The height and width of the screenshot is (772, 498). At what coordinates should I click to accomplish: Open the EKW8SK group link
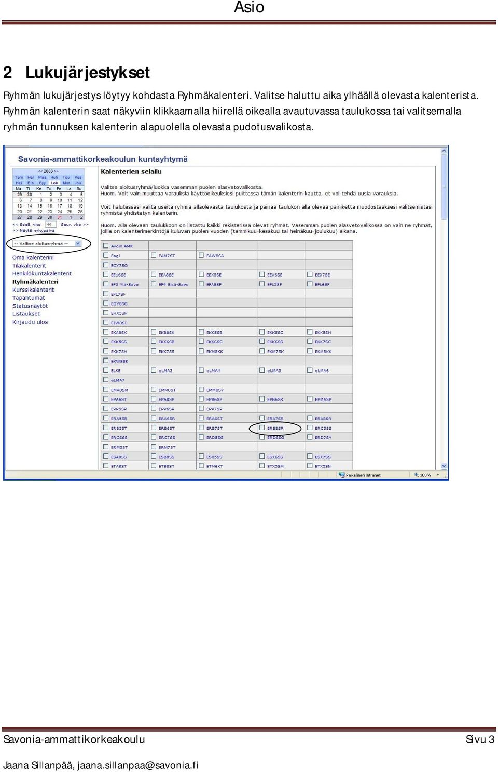pos(119,361)
